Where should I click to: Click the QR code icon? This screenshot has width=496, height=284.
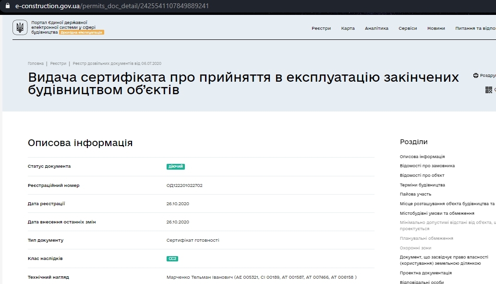tap(489, 90)
